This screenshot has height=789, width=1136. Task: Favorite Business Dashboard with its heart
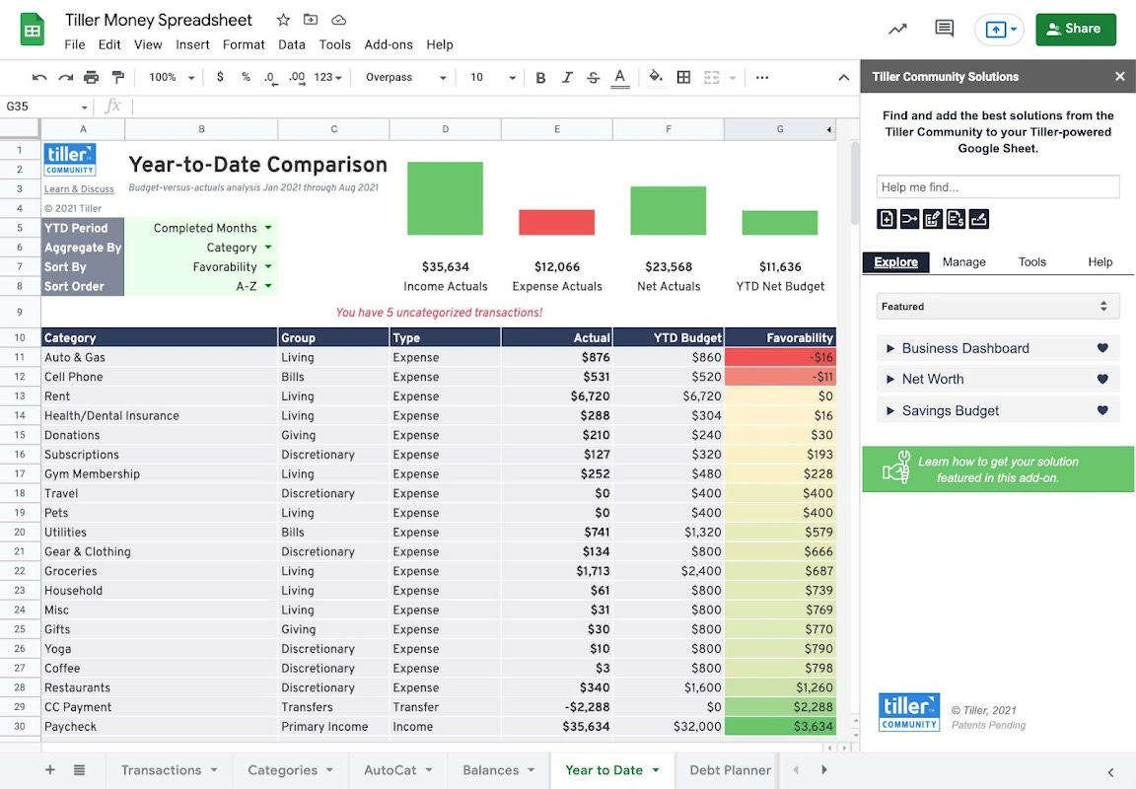pos(1102,348)
